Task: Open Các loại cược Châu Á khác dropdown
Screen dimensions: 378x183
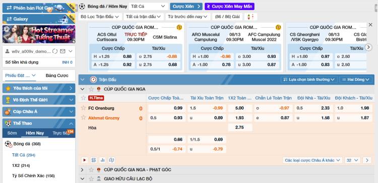Action: (312, 160)
